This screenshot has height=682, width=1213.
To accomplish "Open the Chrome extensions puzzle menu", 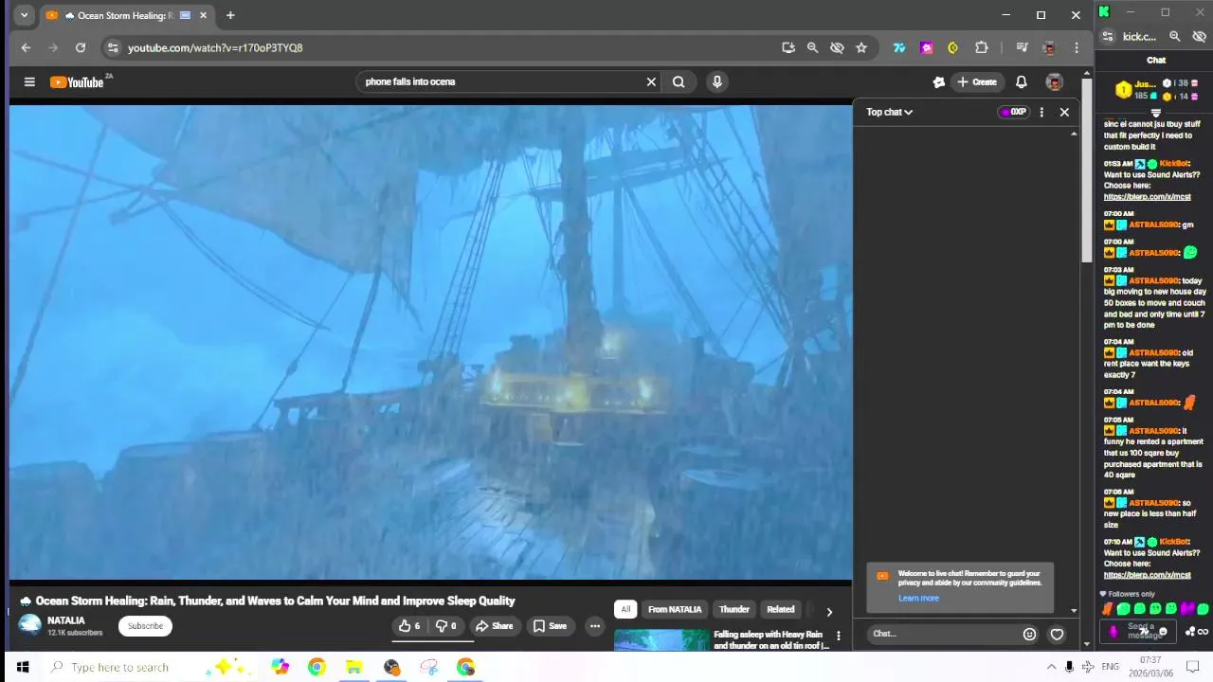I will [982, 47].
